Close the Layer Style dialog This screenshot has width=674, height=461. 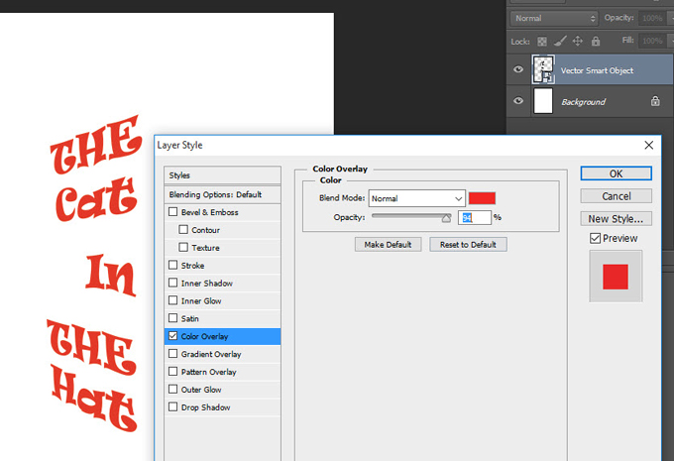click(649, 145)
